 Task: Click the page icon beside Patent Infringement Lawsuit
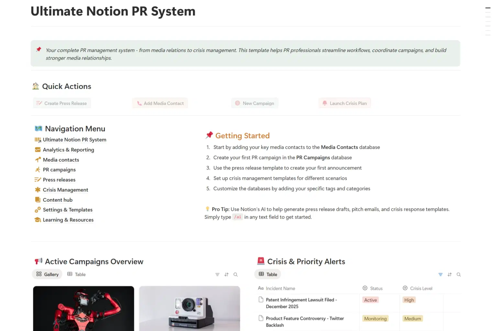pyautogui.click(x=261, y=300)
